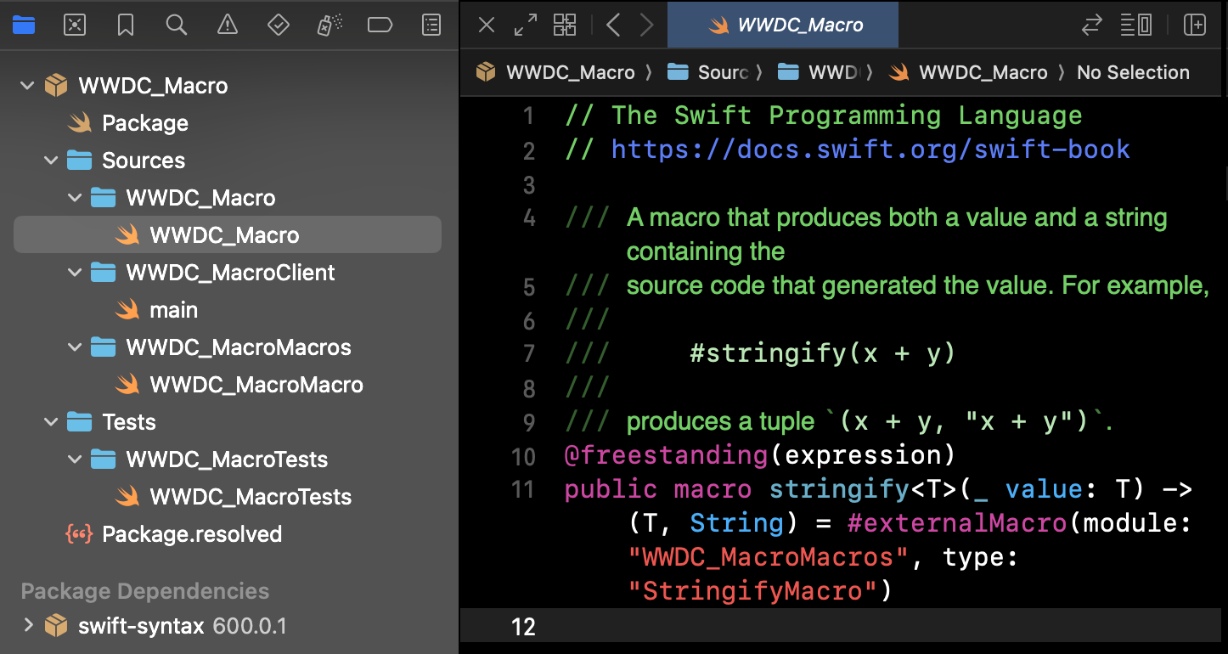The image size is (1228, 654).
Task: Click the Sources folder row
Action: tap(228, 161)
